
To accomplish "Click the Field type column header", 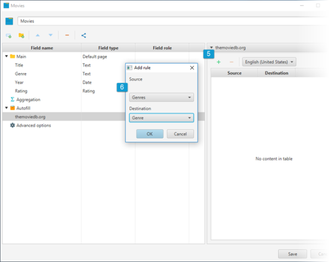I will click(x=108, y=48).
